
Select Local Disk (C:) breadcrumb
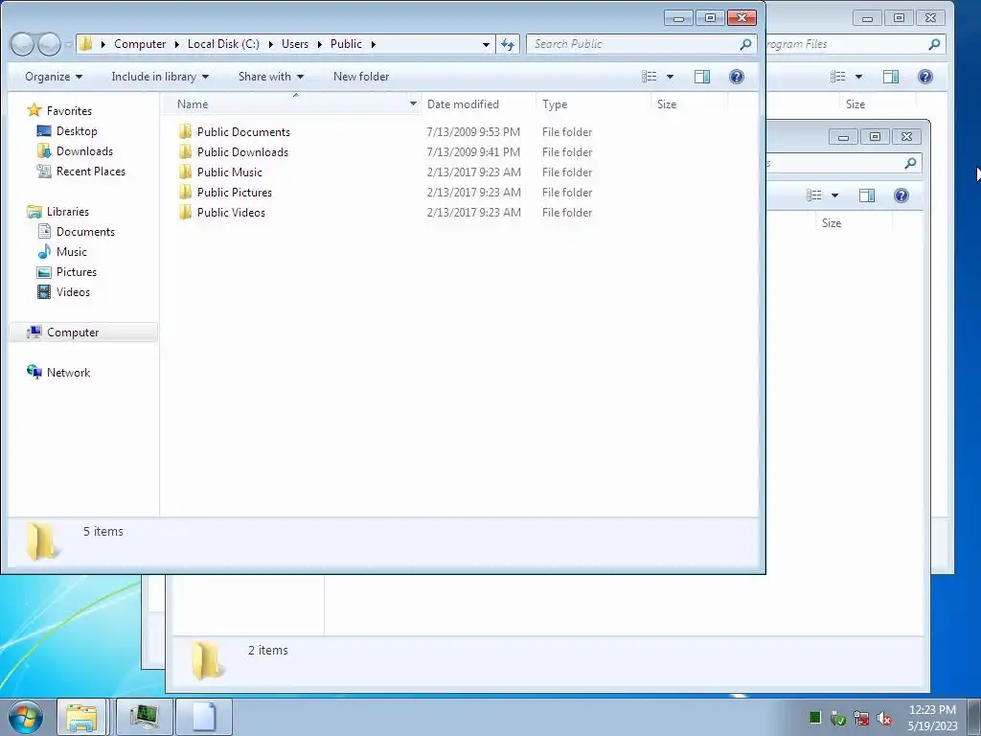point(223,44)
